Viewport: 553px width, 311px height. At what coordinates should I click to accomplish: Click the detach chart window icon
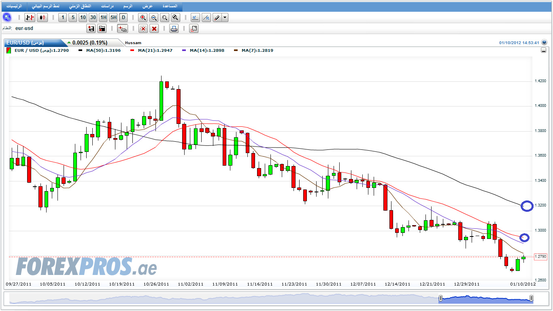click(x=194, y=28)
